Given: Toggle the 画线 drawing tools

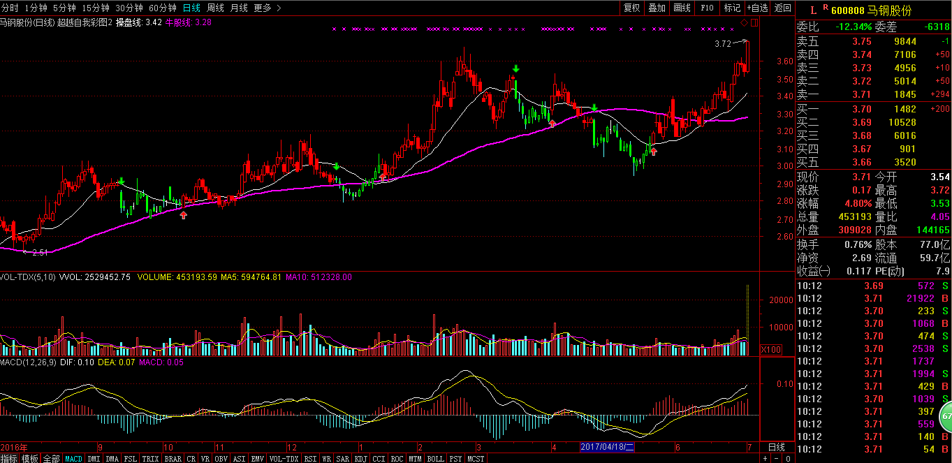Looking at the screenshot, I should tap(682, 8).
